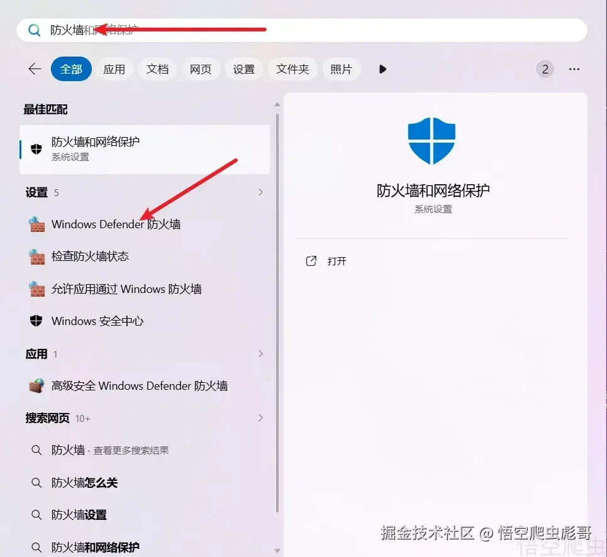Screen dimensions: 607x557
Task: Open Windows 安全中心 result
Action: 145,321
